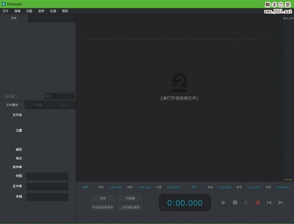Click the (请打开或拖拽文件) prompt text
The height and width of the screenshot is (224, 294).
[x=179, y=98]
